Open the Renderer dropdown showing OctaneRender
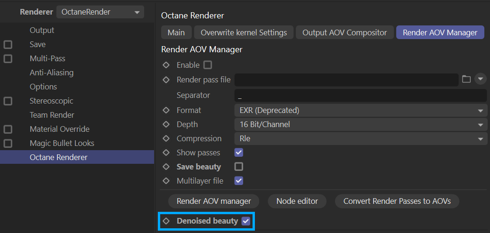This screenshot has width=490, height=233. point(100,12)
